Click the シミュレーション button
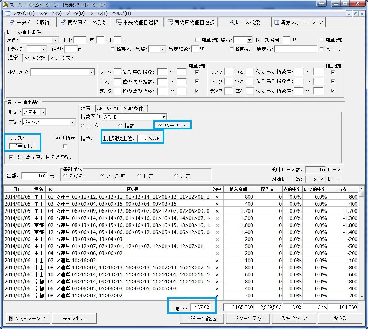368x329 pixels. 28,319
